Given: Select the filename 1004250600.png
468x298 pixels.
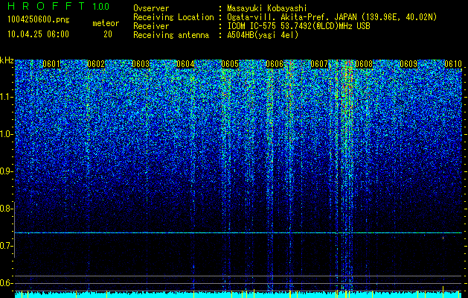Looking at the screenshot, I should click(39, 20).
